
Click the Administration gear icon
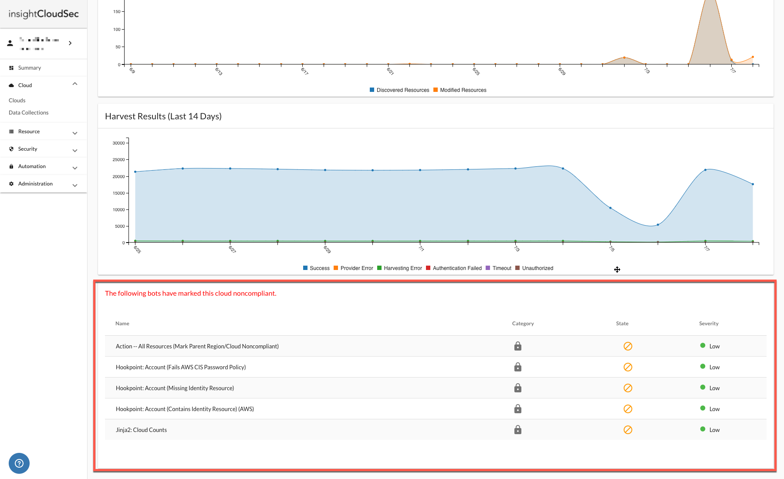pos(11,184)
